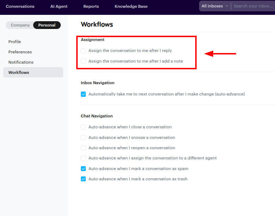Screen dimensions: 275x216
Task: Check auto-advance when I reopen a conversation
Action: pos(83,148)
